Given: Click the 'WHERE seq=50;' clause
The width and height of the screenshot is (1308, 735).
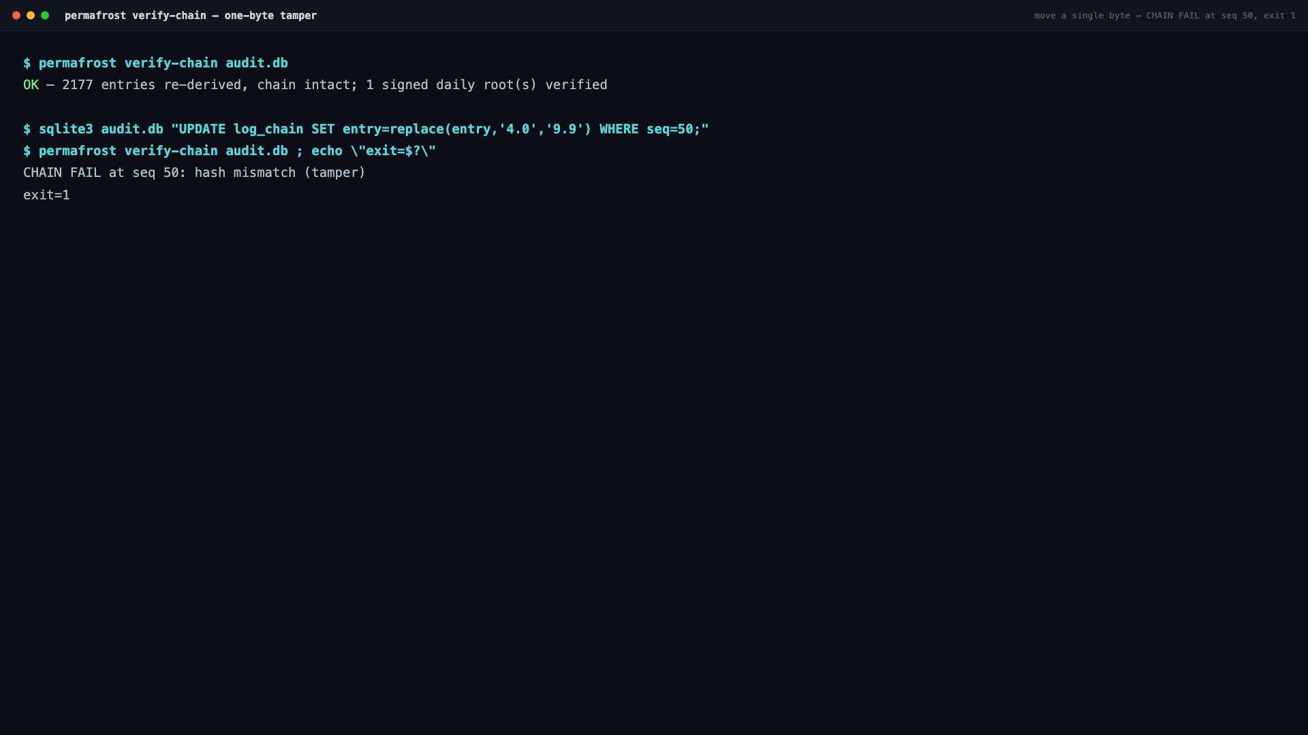Looking at the screenshot, I should coord(651,129).
